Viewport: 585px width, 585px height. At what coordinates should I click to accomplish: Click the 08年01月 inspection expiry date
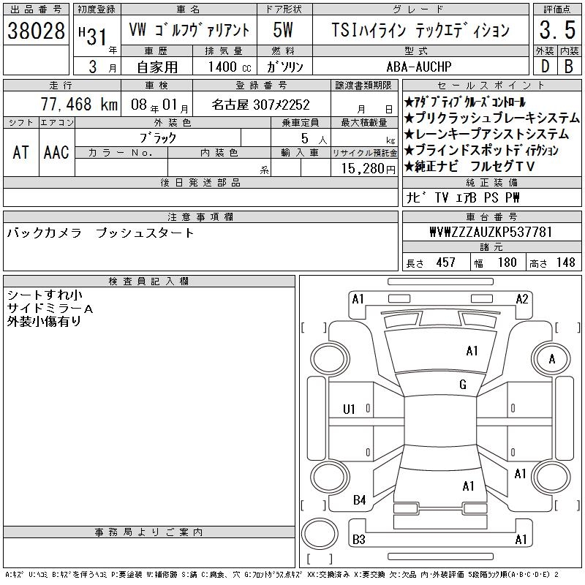[x=159, y=105]
